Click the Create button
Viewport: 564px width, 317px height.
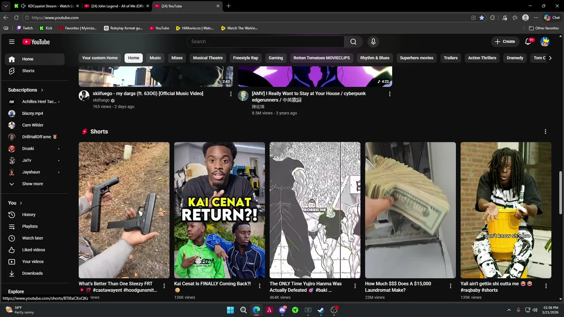click(x=505, y=41)
